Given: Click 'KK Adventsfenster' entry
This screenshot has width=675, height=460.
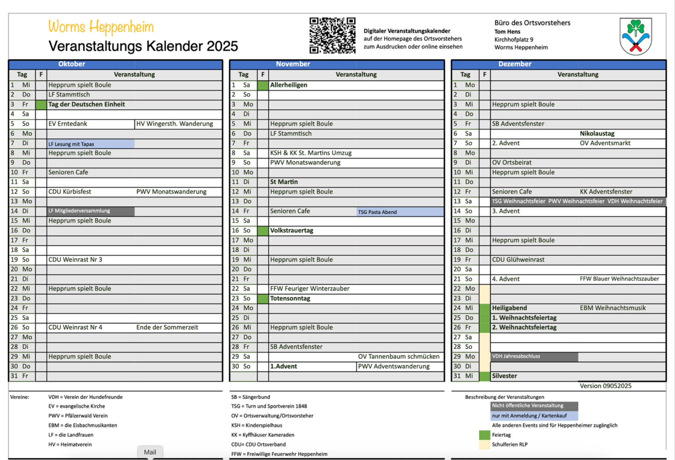Looking at the screenshot, I should coord(606,192).
